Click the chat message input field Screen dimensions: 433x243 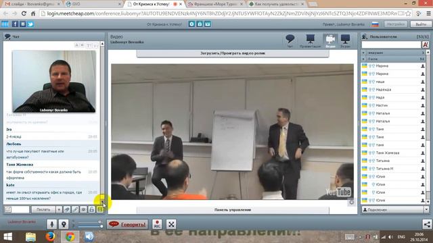click(20, 210)
